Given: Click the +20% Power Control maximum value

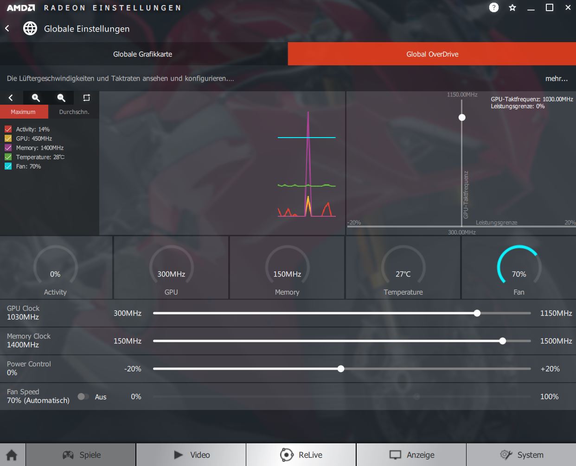Looking at the screenshot, I should click(x=550, y=369).
